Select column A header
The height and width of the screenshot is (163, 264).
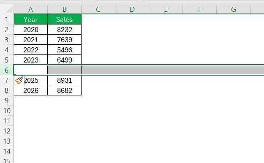tap(31, 9)
